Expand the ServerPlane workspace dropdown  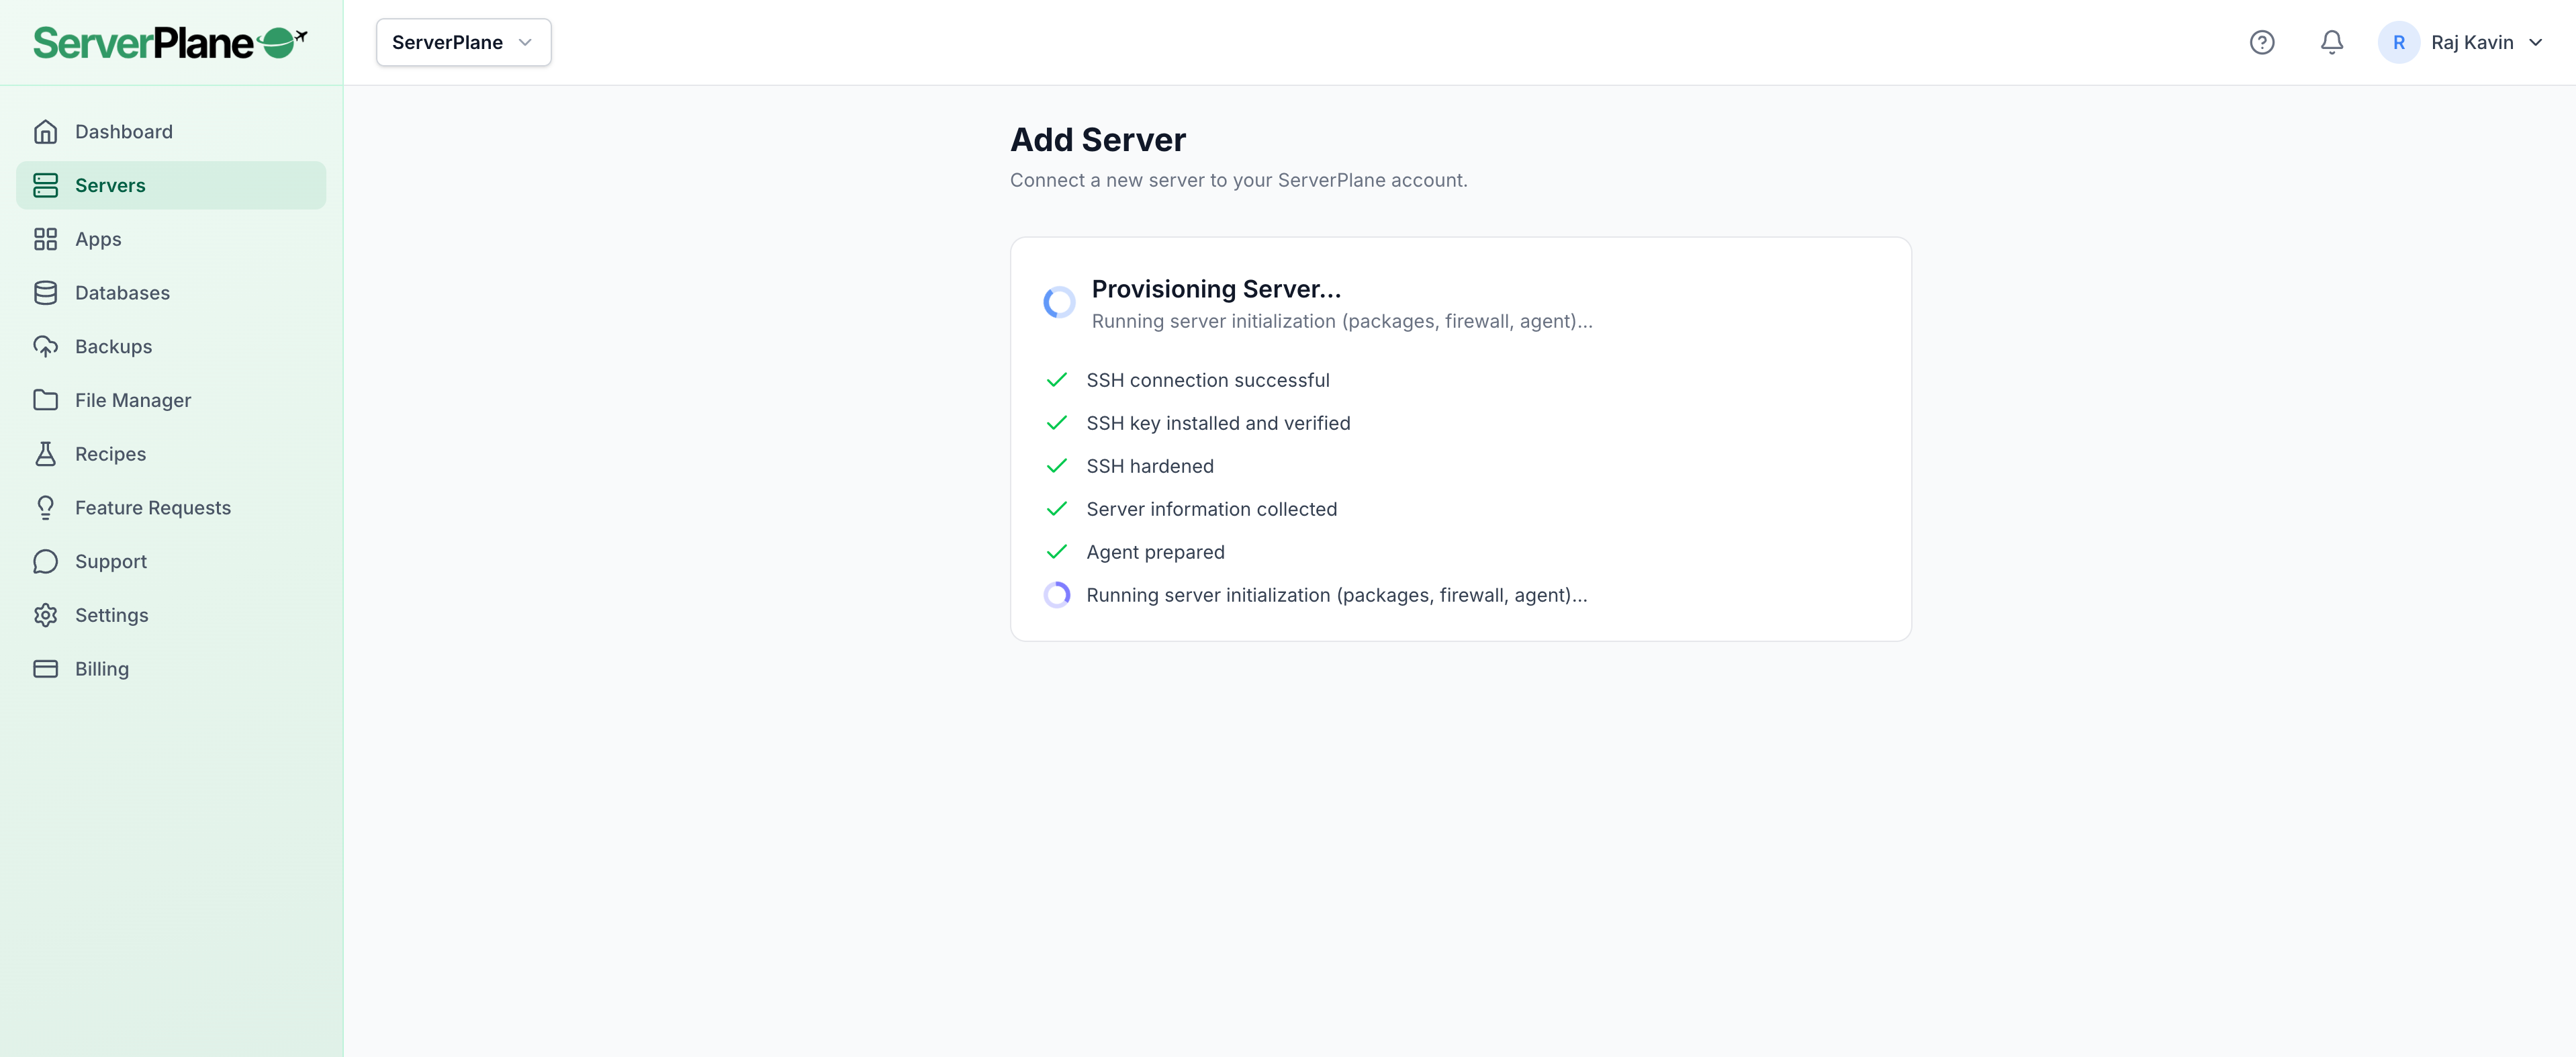tap(463, 42)
